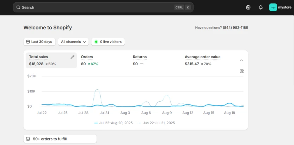
Task: Click the $18,928 total sales value
Action: [x=36, y=64]
